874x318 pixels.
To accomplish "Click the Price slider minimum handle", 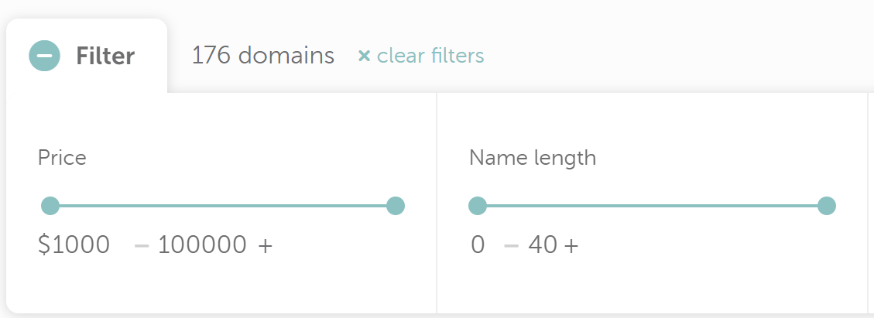I will point(50,206).
